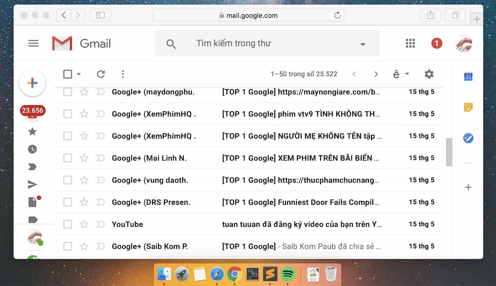Open the YouTube subscription email
Image resolution: width=496 pixels, height=286 pixels.
[x=248, y=224]
